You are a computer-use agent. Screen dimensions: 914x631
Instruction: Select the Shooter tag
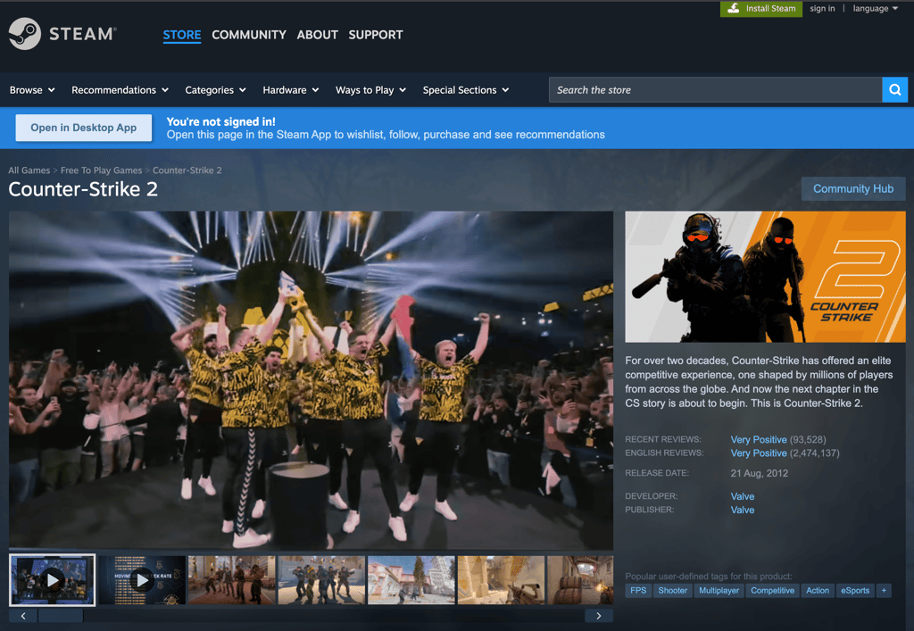pos(673,591)
